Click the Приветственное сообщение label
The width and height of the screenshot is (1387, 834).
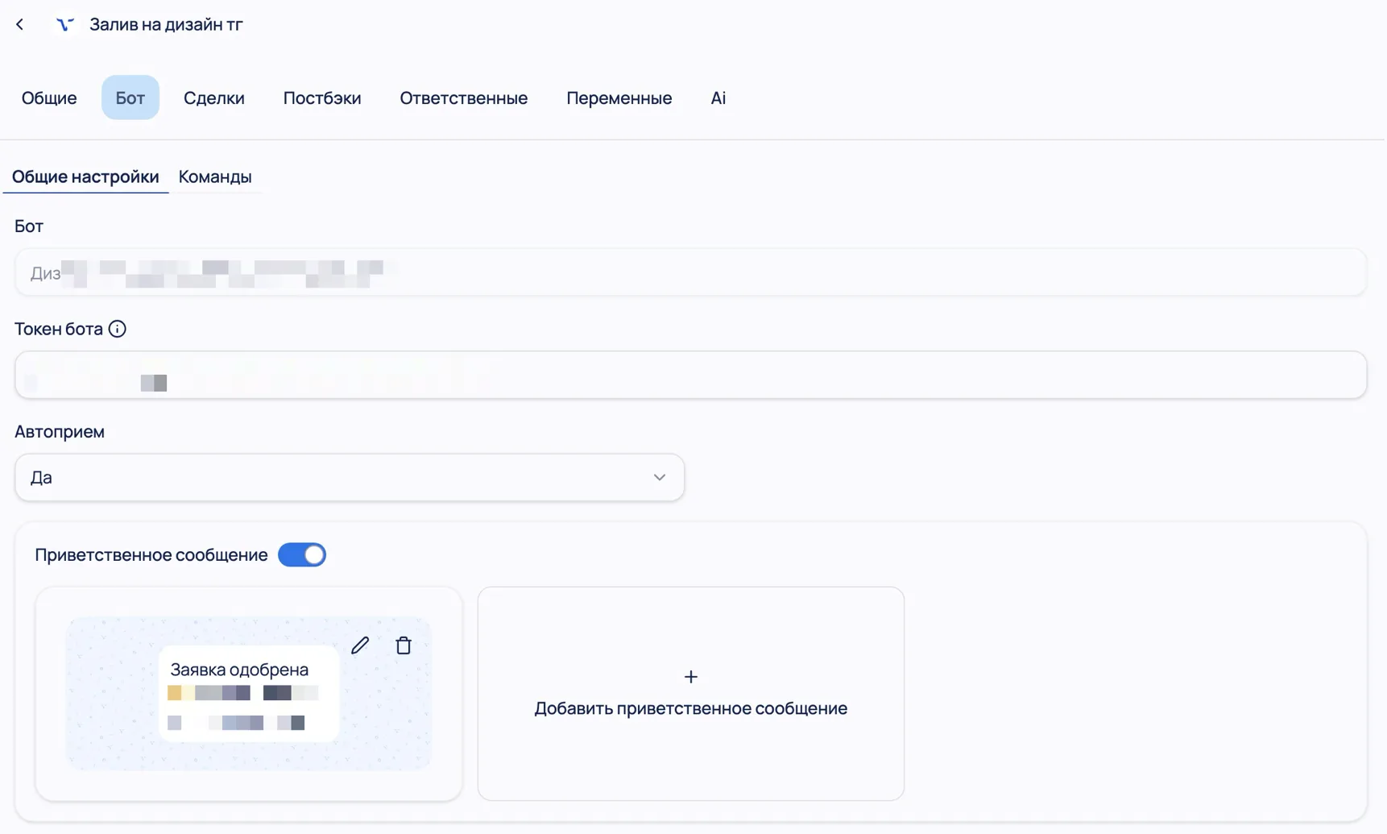click(151, 555)
